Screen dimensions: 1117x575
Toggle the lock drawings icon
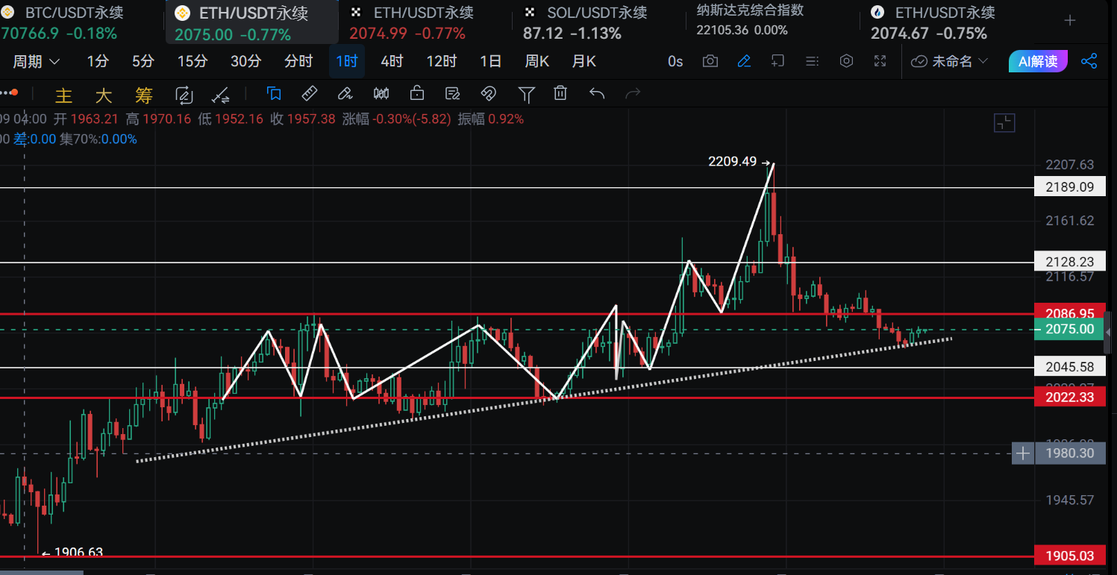pyautogui.click(x=416, y=94)
